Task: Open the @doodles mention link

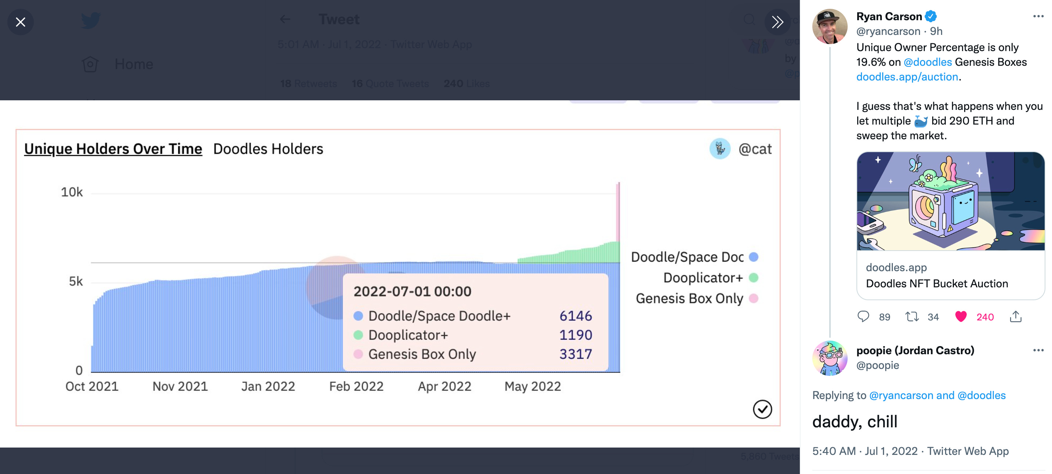Action: (927, 62)
